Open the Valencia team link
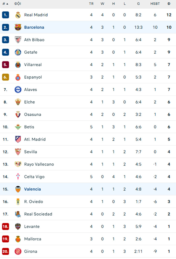This screenshot has width=176, height=259. (x=33, y=189)
